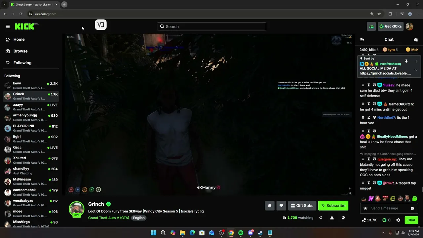Click the Get KICKs button
This screenshot has height=238, width=423.
(391, 26)
